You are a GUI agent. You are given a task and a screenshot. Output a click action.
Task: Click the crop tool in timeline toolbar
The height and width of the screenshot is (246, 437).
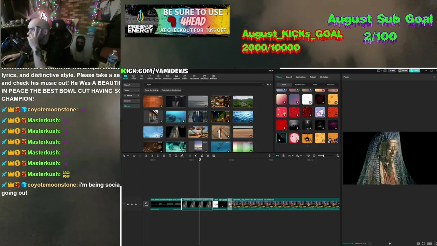click(176, 156)
